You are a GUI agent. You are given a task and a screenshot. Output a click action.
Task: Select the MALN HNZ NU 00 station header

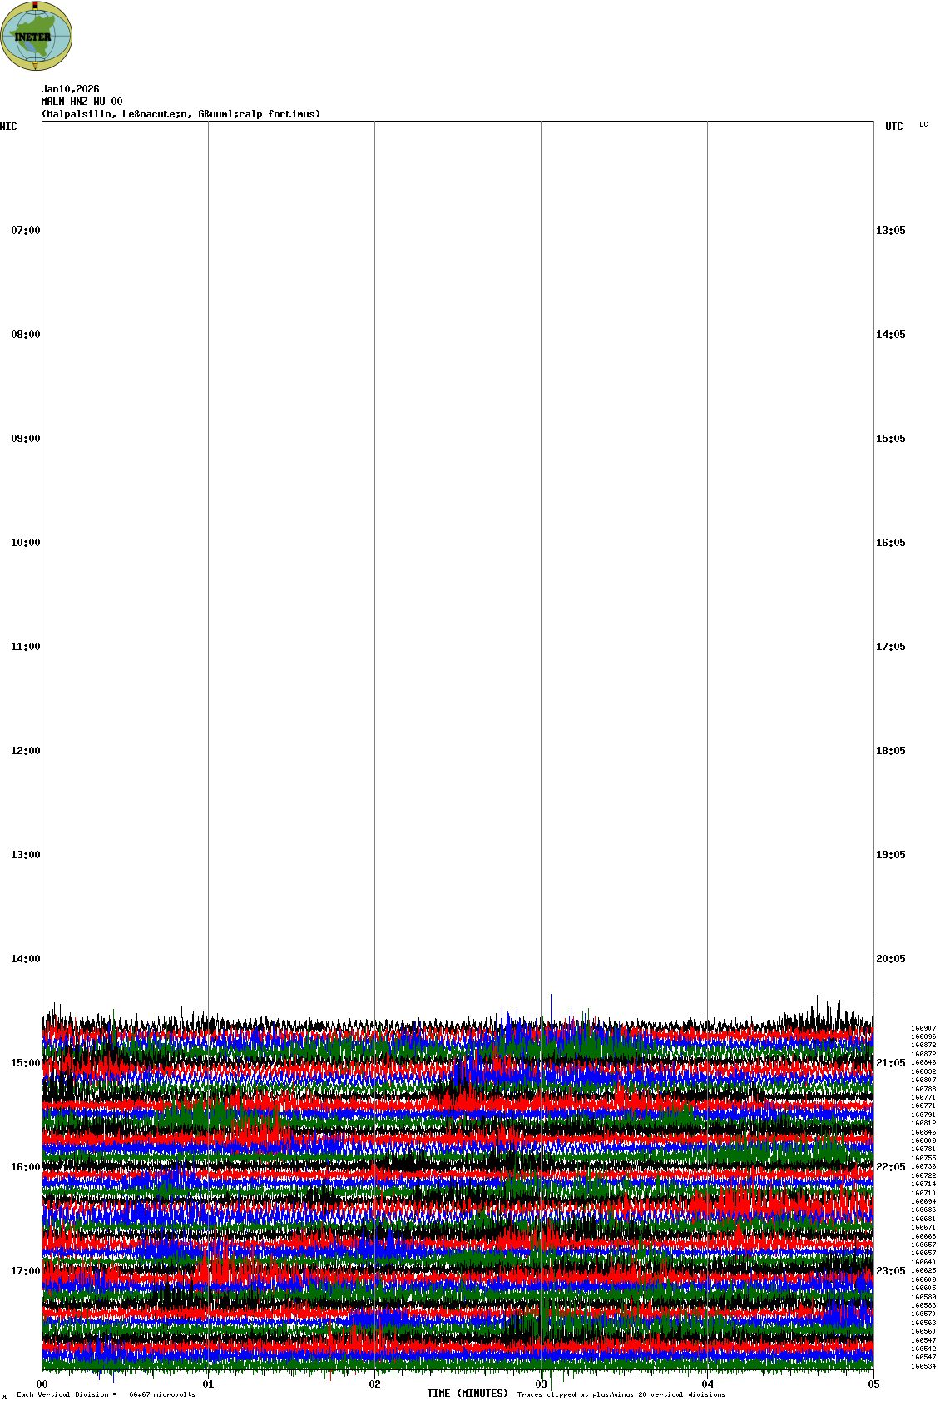(82, 102)
